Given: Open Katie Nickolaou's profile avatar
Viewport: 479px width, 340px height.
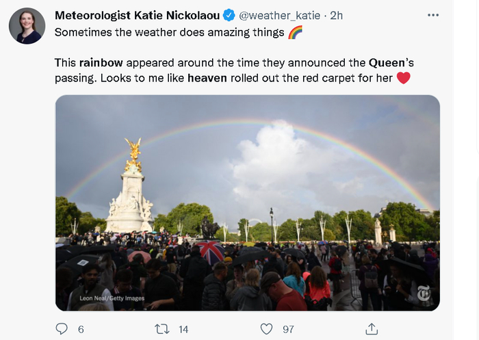Looking at the screenshot, I should click(x=27, y=26).
